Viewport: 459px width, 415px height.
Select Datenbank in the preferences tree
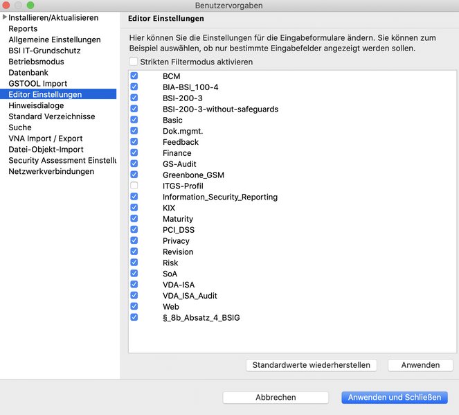[28, 73]
